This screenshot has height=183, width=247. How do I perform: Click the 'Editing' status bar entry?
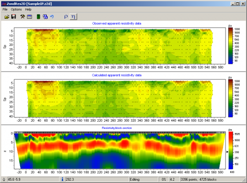coord(143,179)
